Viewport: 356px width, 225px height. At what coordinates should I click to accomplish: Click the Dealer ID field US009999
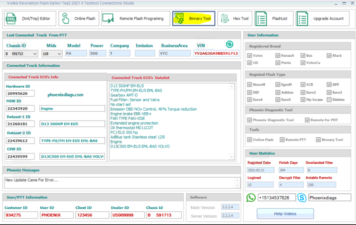[x=128, y=215]
